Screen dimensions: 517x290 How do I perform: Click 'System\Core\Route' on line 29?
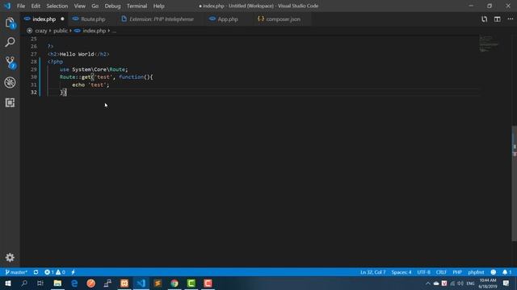tap(99, 69)
